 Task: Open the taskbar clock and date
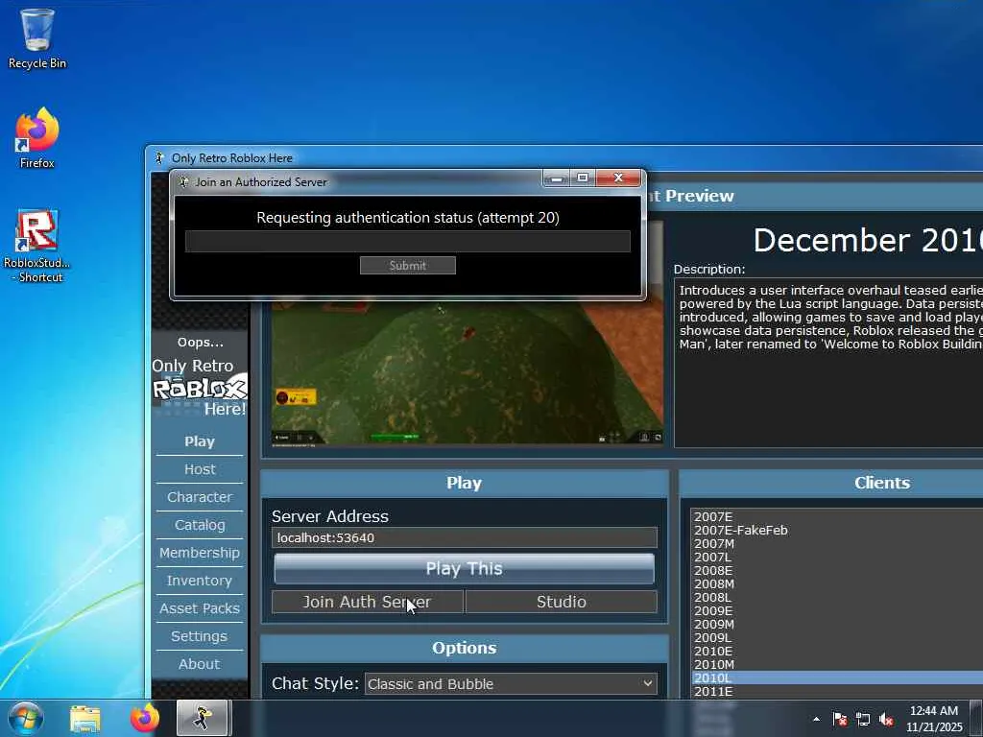(934, 719)
